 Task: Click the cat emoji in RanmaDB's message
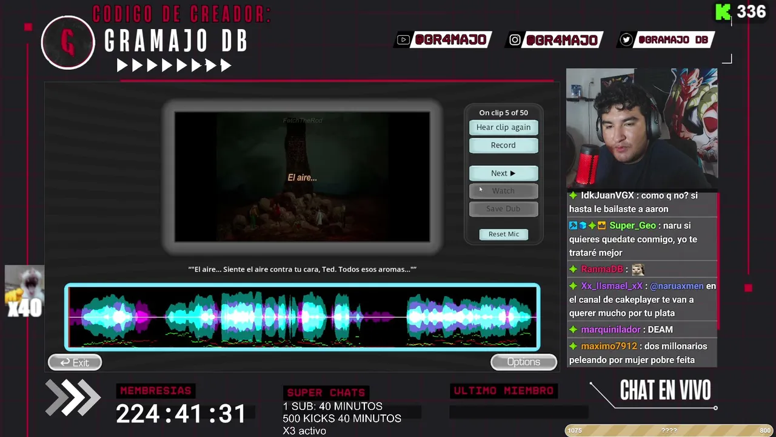pos(637,269)
